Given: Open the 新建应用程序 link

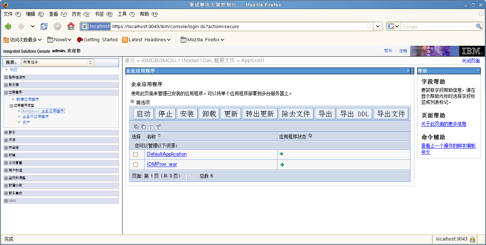Looking at the screenshot, I should [27, 99].
